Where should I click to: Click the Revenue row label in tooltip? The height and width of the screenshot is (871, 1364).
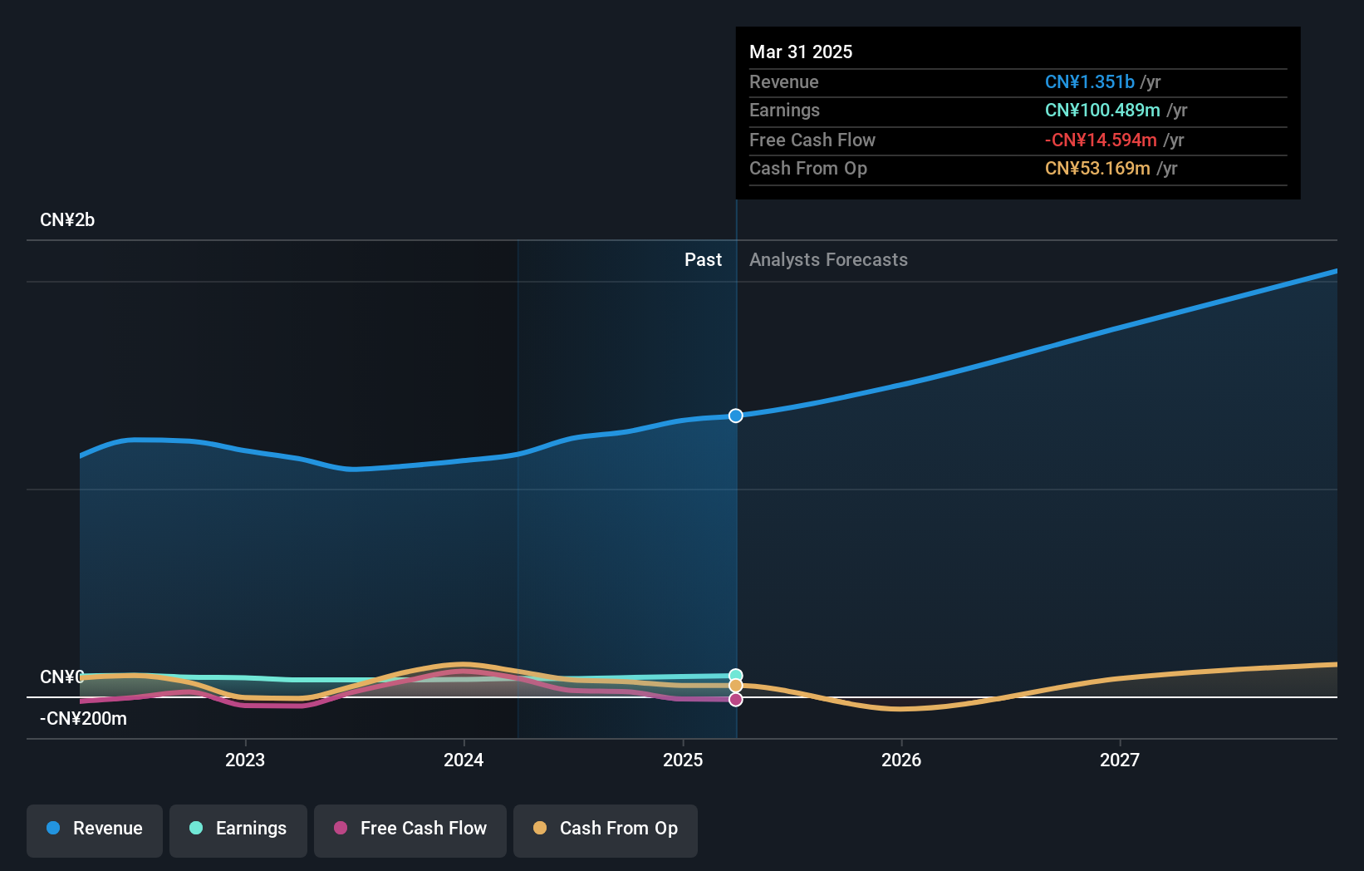pyautogui.click(x=783, y=82)
